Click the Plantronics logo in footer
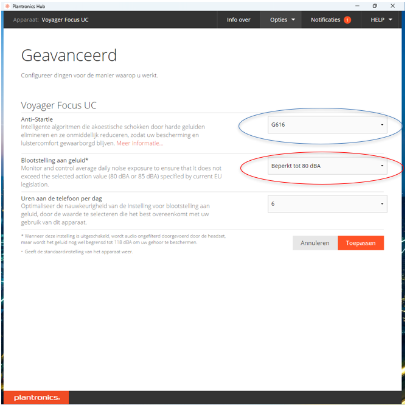Image resolution: width=407 pixels, height=405 pixels. pos(37,398)
